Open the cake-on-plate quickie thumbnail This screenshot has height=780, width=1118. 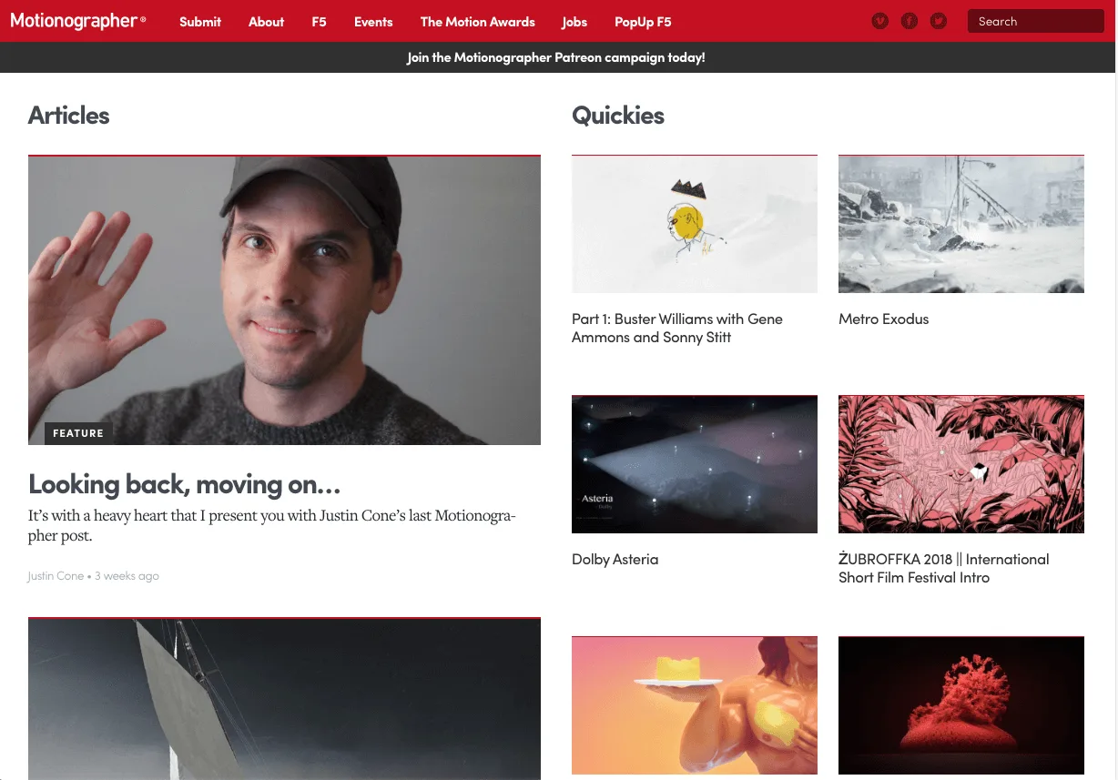click(695, 705)
